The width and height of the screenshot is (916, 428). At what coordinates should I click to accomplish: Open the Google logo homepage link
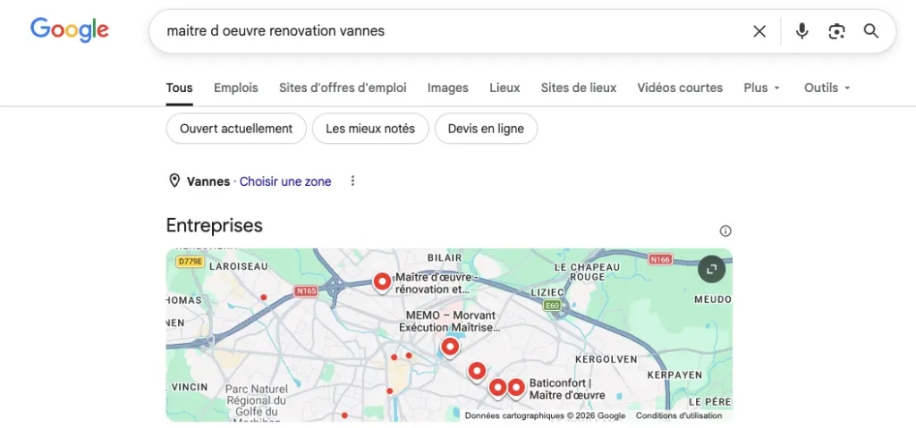click(70, 29)
